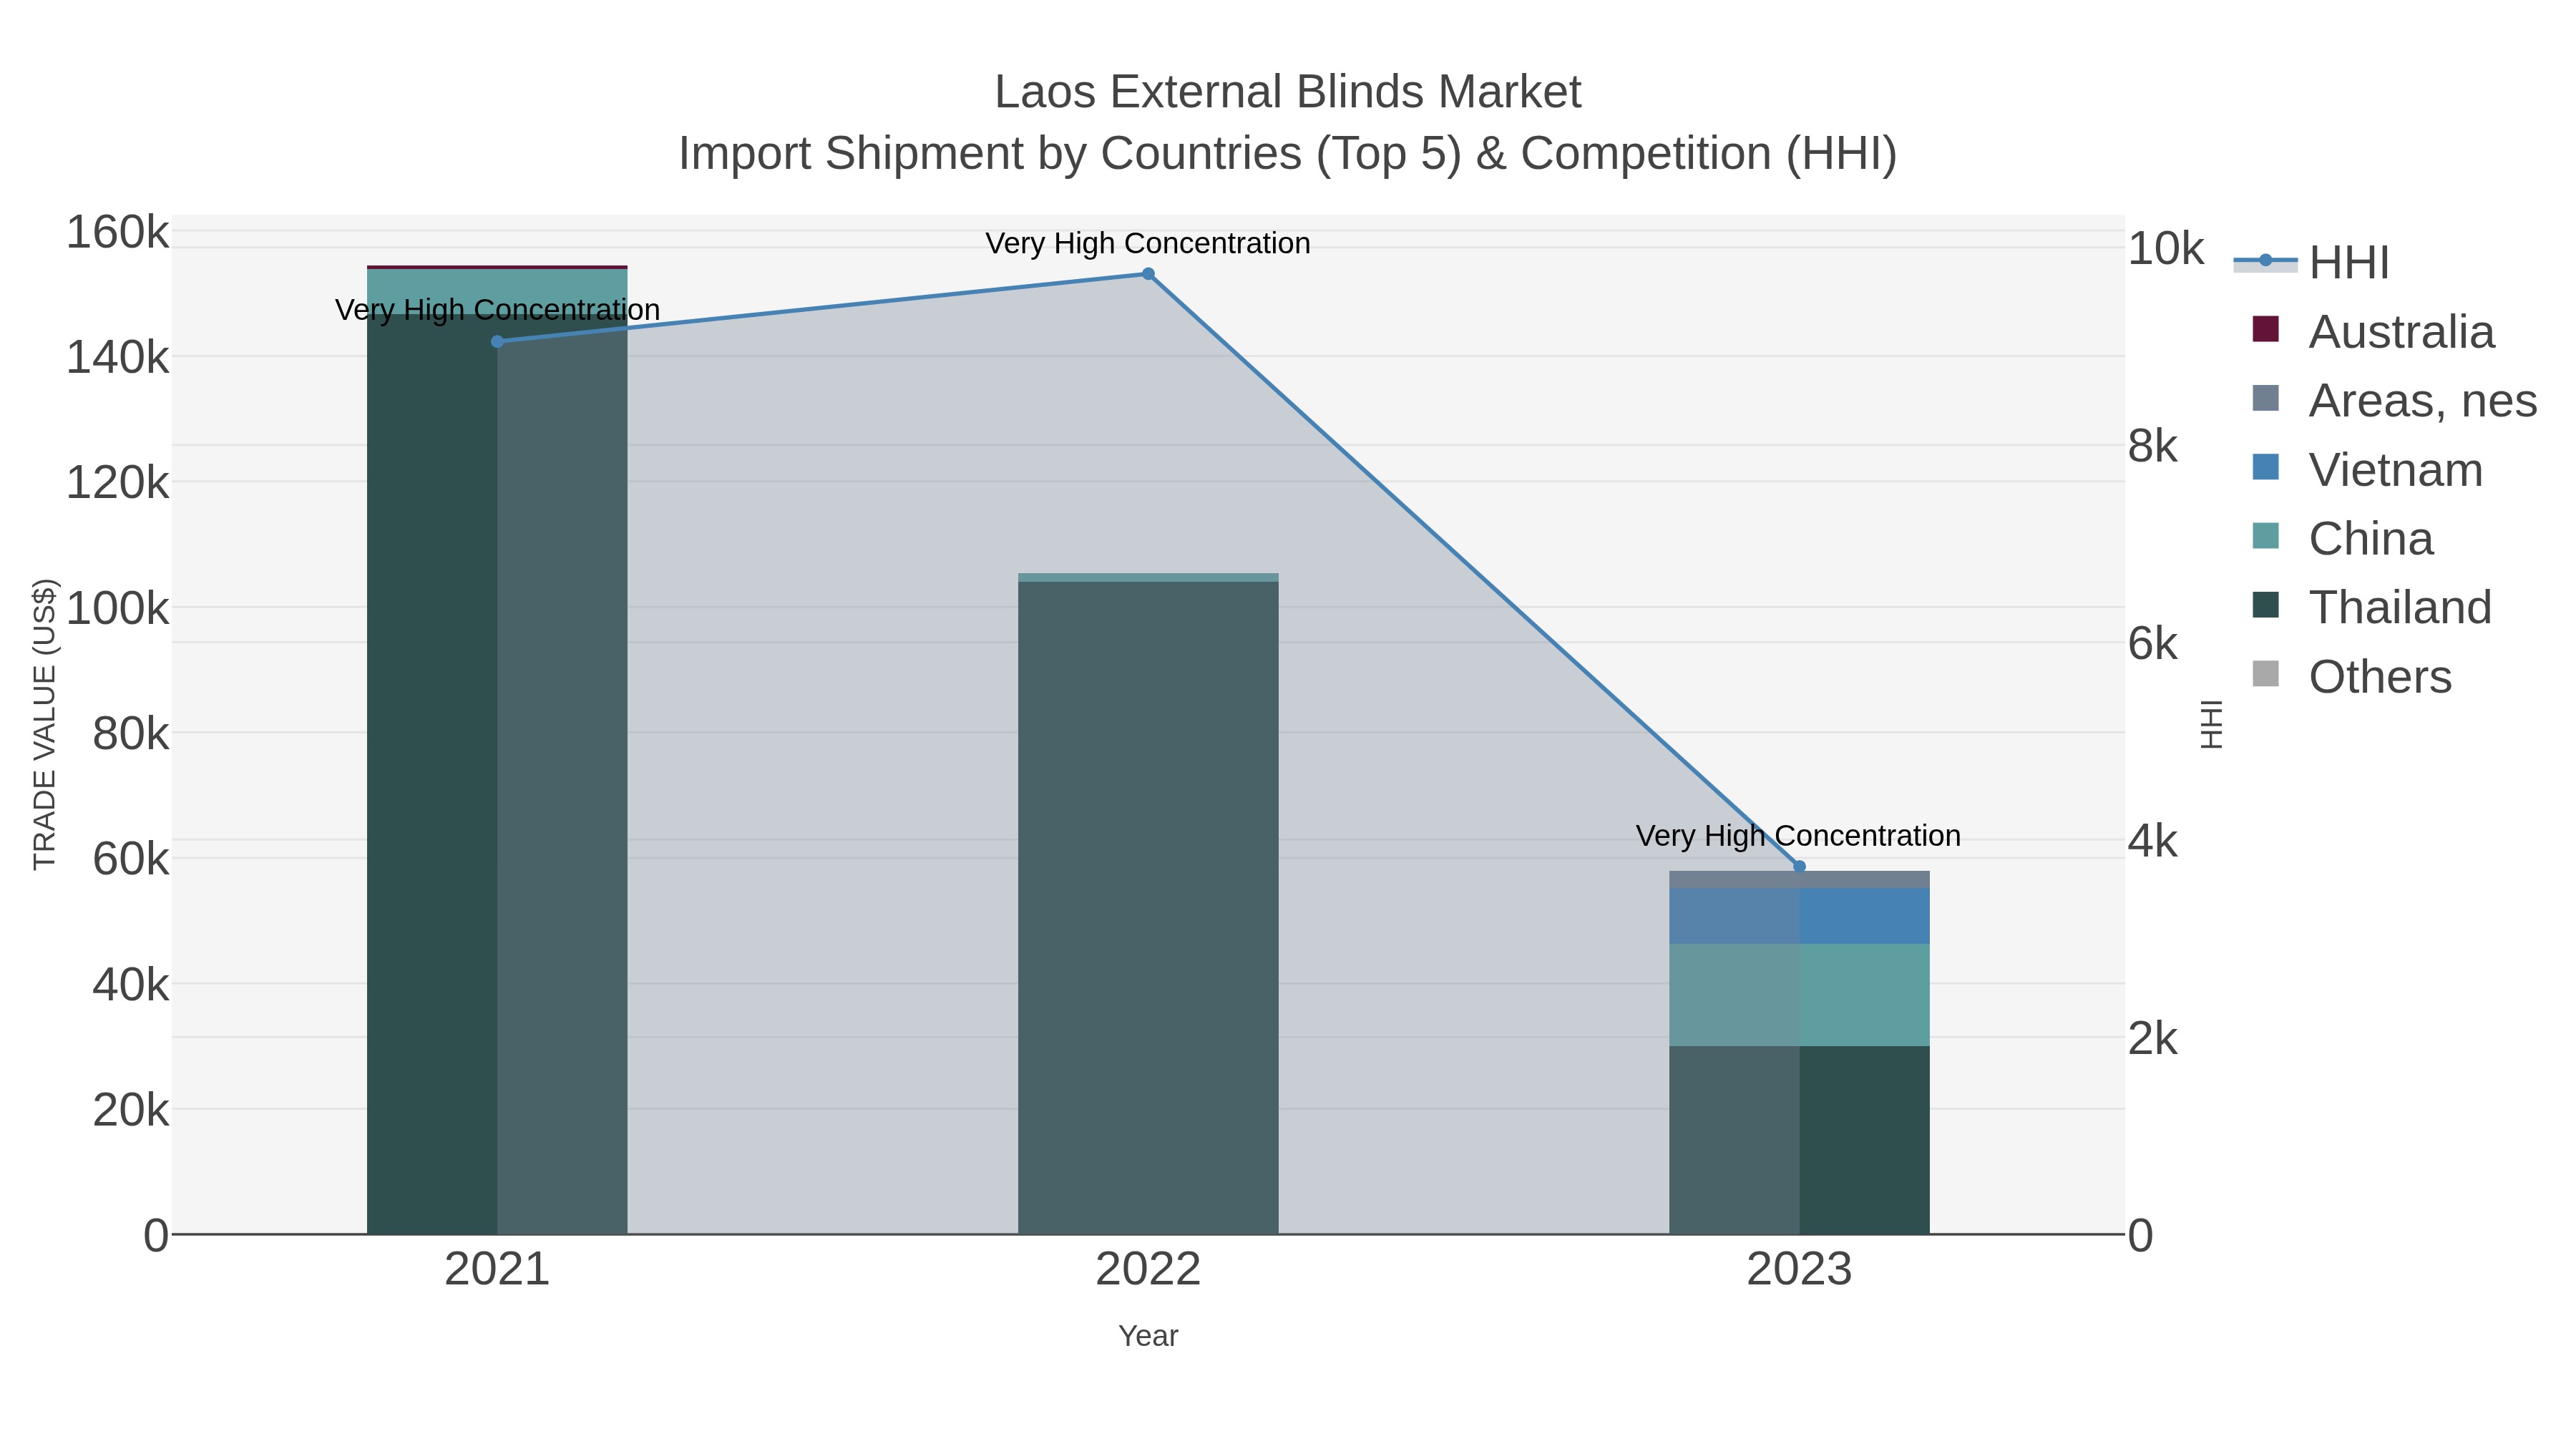Toggle the Vietnam legend label
Screen dimensions: 2576x1449
pos(2396,469)
